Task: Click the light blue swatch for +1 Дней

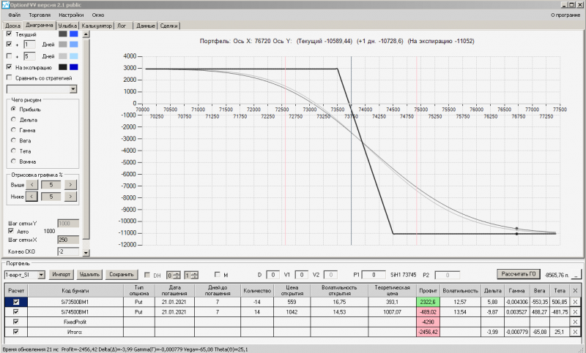Action: (x=74, y=44)
